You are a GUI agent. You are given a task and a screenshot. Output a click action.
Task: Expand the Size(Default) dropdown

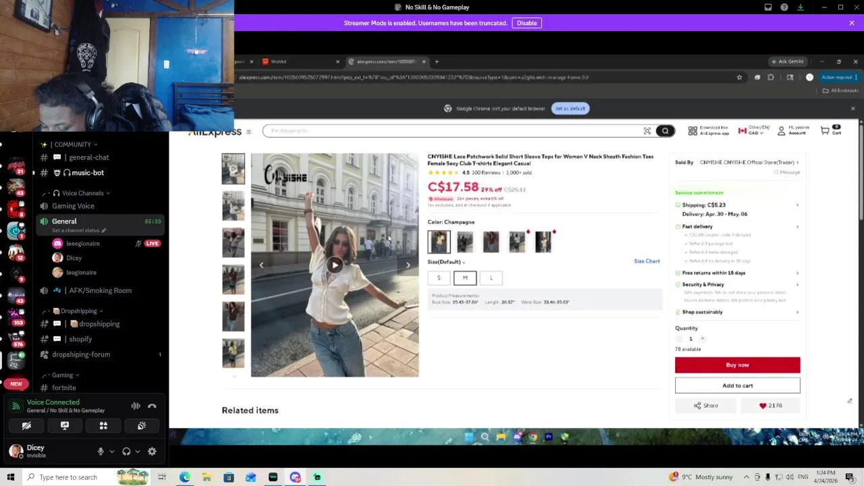pyautogui.click(x=446, y=262)
